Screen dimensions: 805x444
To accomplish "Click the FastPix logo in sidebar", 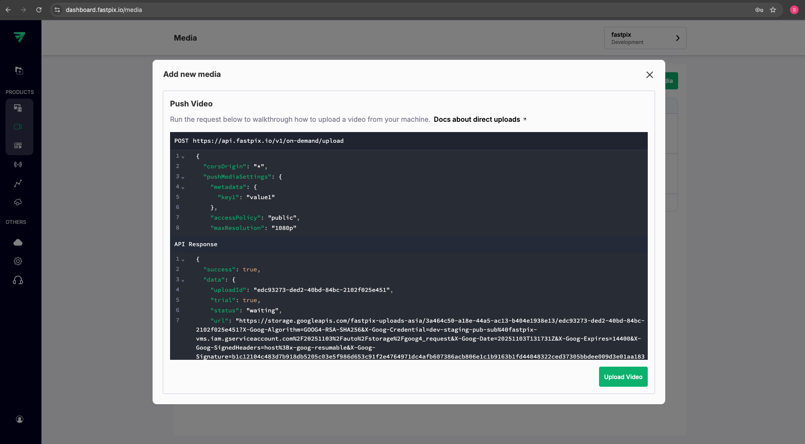I will [x=19, y=37].
